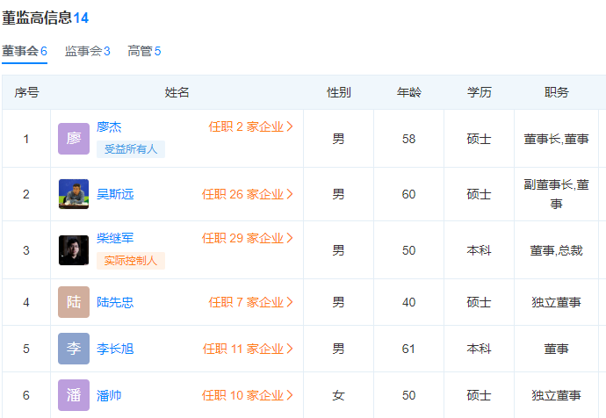The image size is (606, 418).
Task: Open 吴斯远's profile link
Action: (115, 194)
